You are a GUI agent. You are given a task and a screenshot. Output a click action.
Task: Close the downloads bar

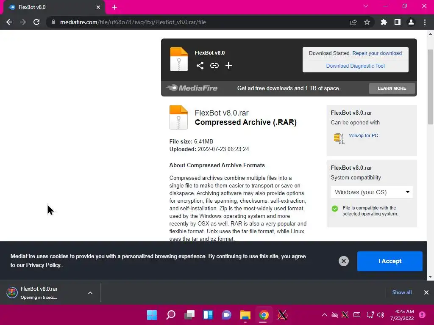tap(426, 292)
